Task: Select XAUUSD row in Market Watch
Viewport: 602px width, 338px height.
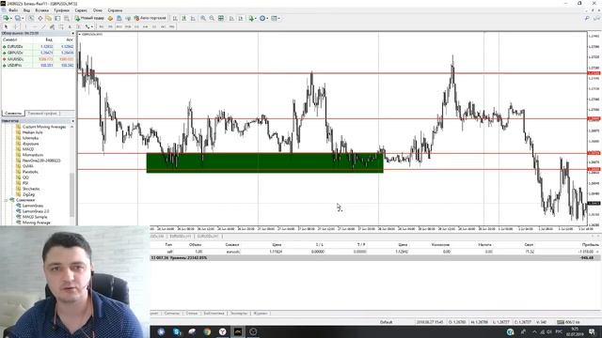Action: click(38, 59)
